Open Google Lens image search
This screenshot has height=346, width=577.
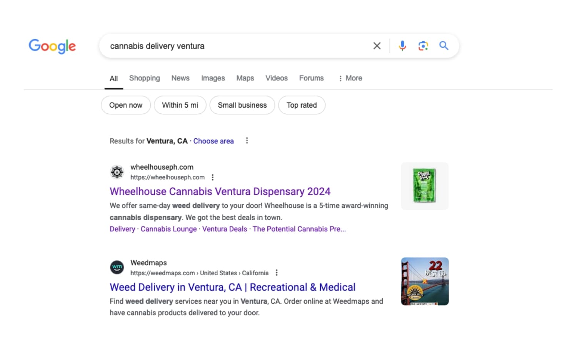(423, 45)
